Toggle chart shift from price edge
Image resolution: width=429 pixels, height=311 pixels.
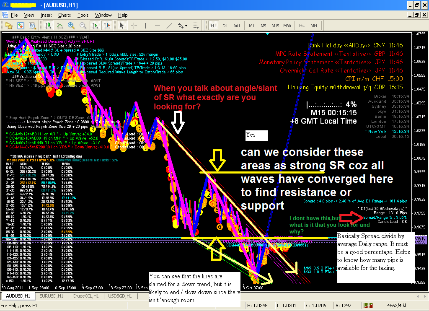(106, 26)
